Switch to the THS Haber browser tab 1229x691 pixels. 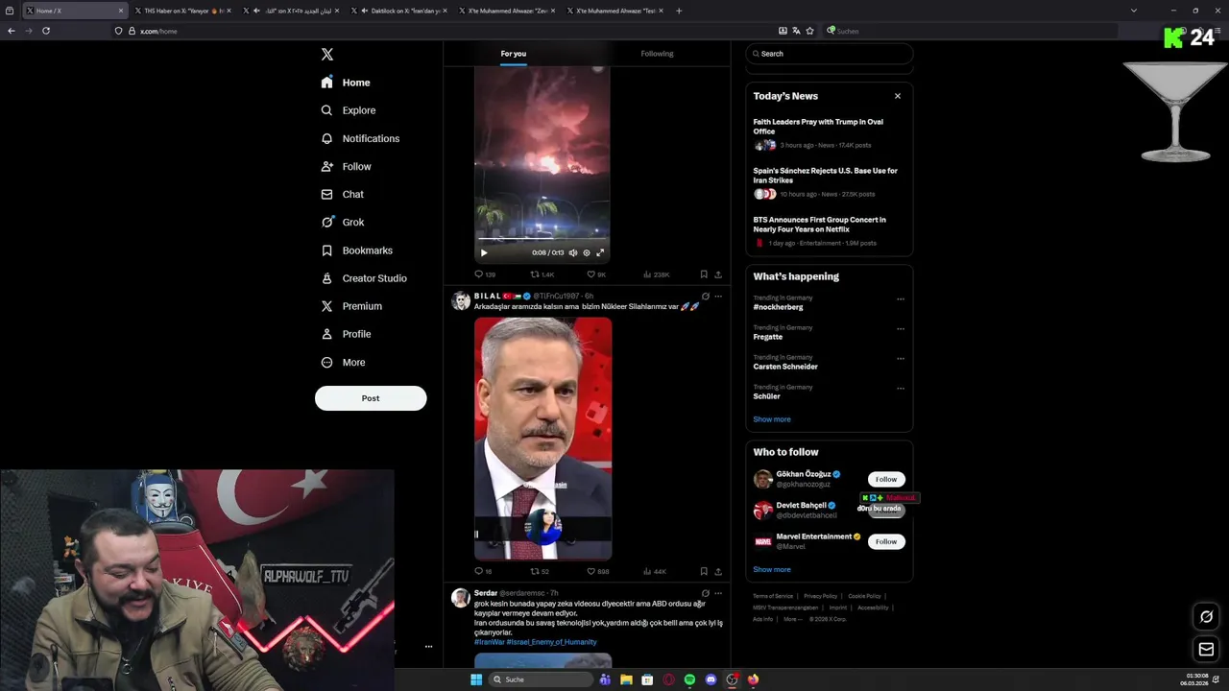182,11
